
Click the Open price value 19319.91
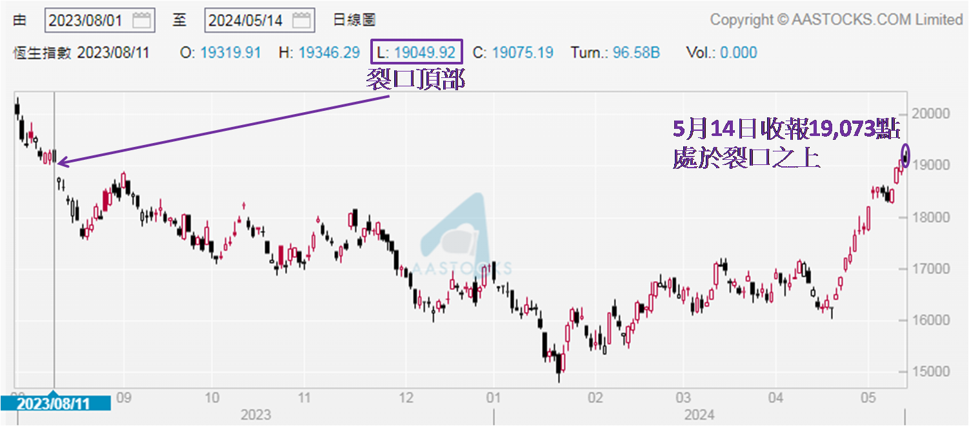pos(230,52)
